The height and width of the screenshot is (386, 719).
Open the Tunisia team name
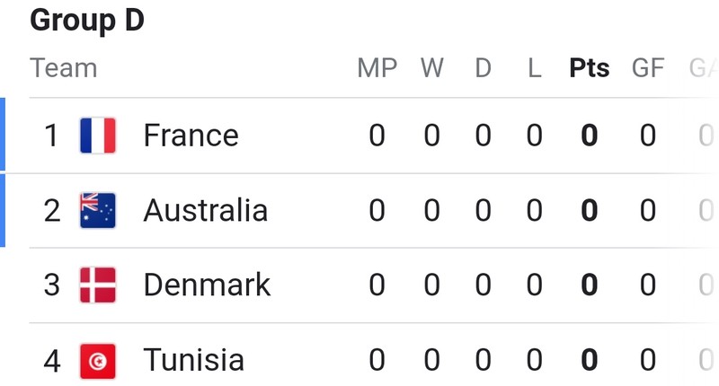coord(193,360)
